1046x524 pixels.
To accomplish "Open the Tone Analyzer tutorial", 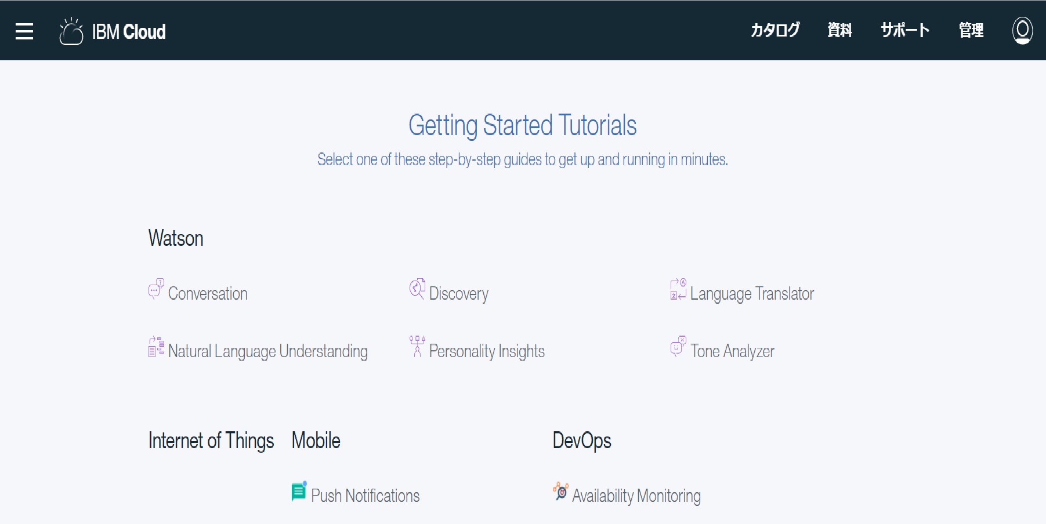I will click(x=732, y=351).
